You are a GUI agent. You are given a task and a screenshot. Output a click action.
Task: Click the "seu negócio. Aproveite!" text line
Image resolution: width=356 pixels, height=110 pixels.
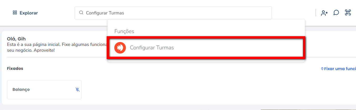coord(31,50)
